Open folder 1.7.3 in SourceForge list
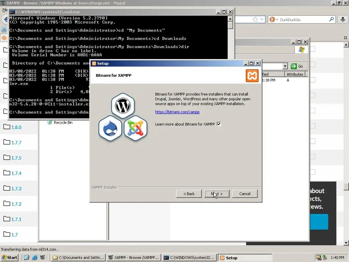The width and height of the screenshot is (349, 262). [16, 189]
